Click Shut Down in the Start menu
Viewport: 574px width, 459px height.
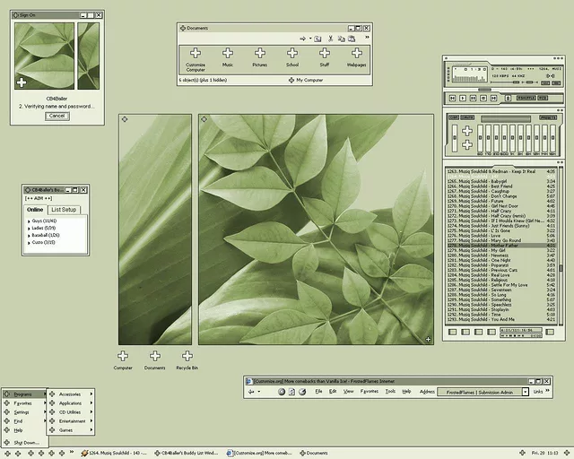coord(24,443)
